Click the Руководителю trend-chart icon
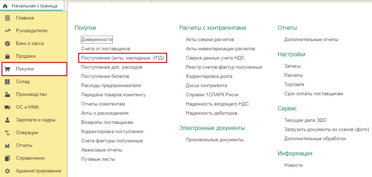This screenshot has width=372, height=177. click(7, 31)
